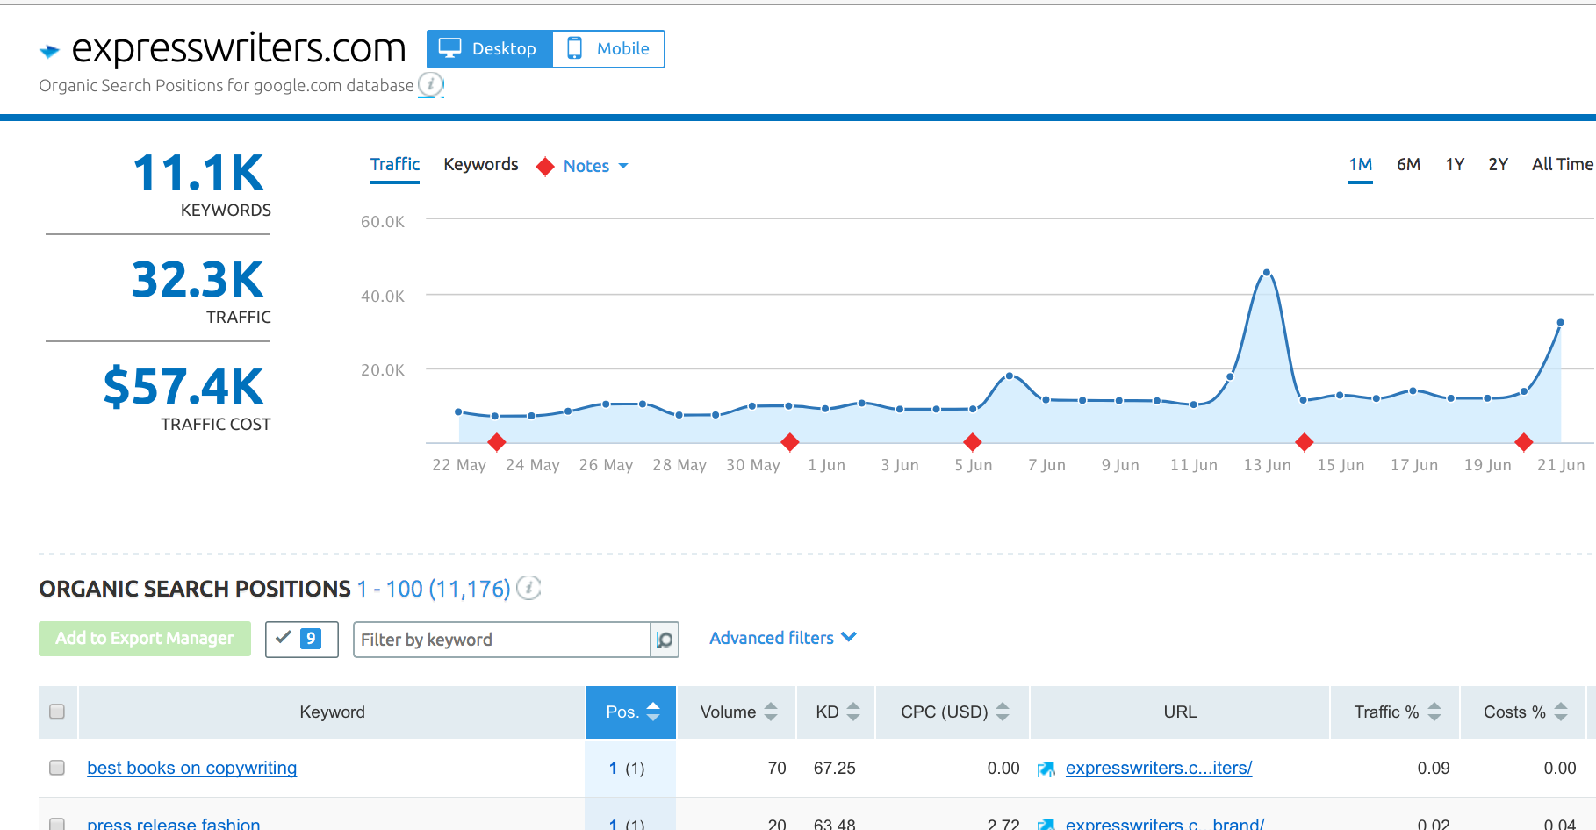Expand Advanced filters
The image size is (1596, 830).
pyautogui.click(x=782, y=639)
